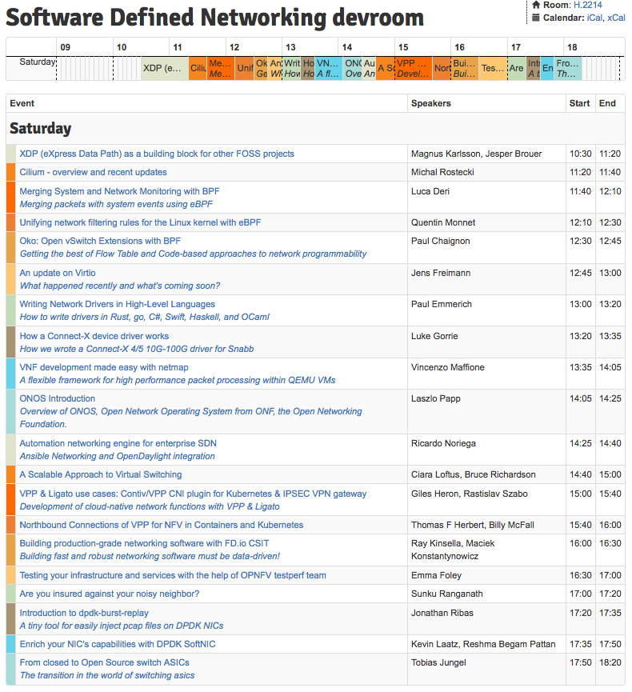Open 'How a Connect-X device driver works'
The width and height of the screenshot is (632, 692).
tap(94, 336)
